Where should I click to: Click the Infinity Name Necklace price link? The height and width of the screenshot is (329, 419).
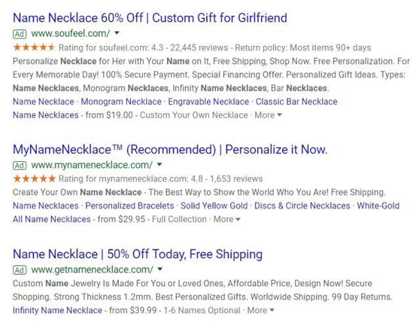click(x=57, y=310)
